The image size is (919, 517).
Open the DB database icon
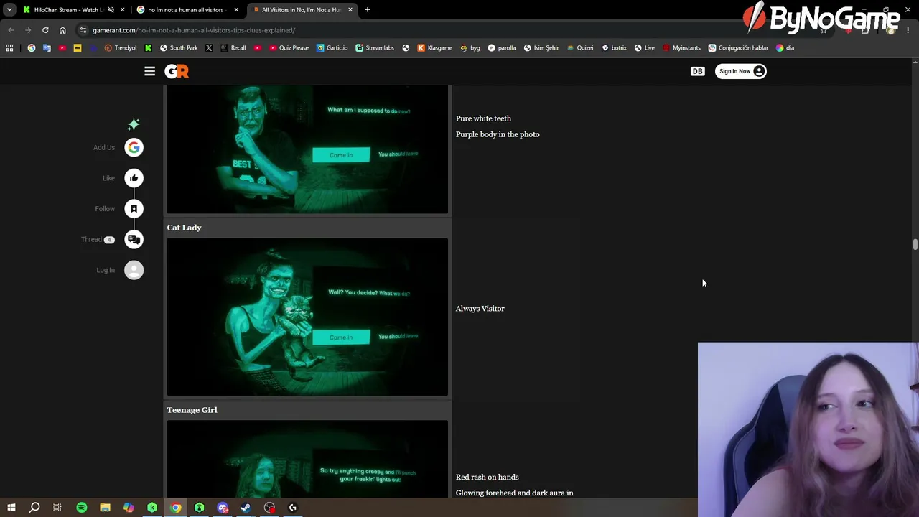coord(697,71)
